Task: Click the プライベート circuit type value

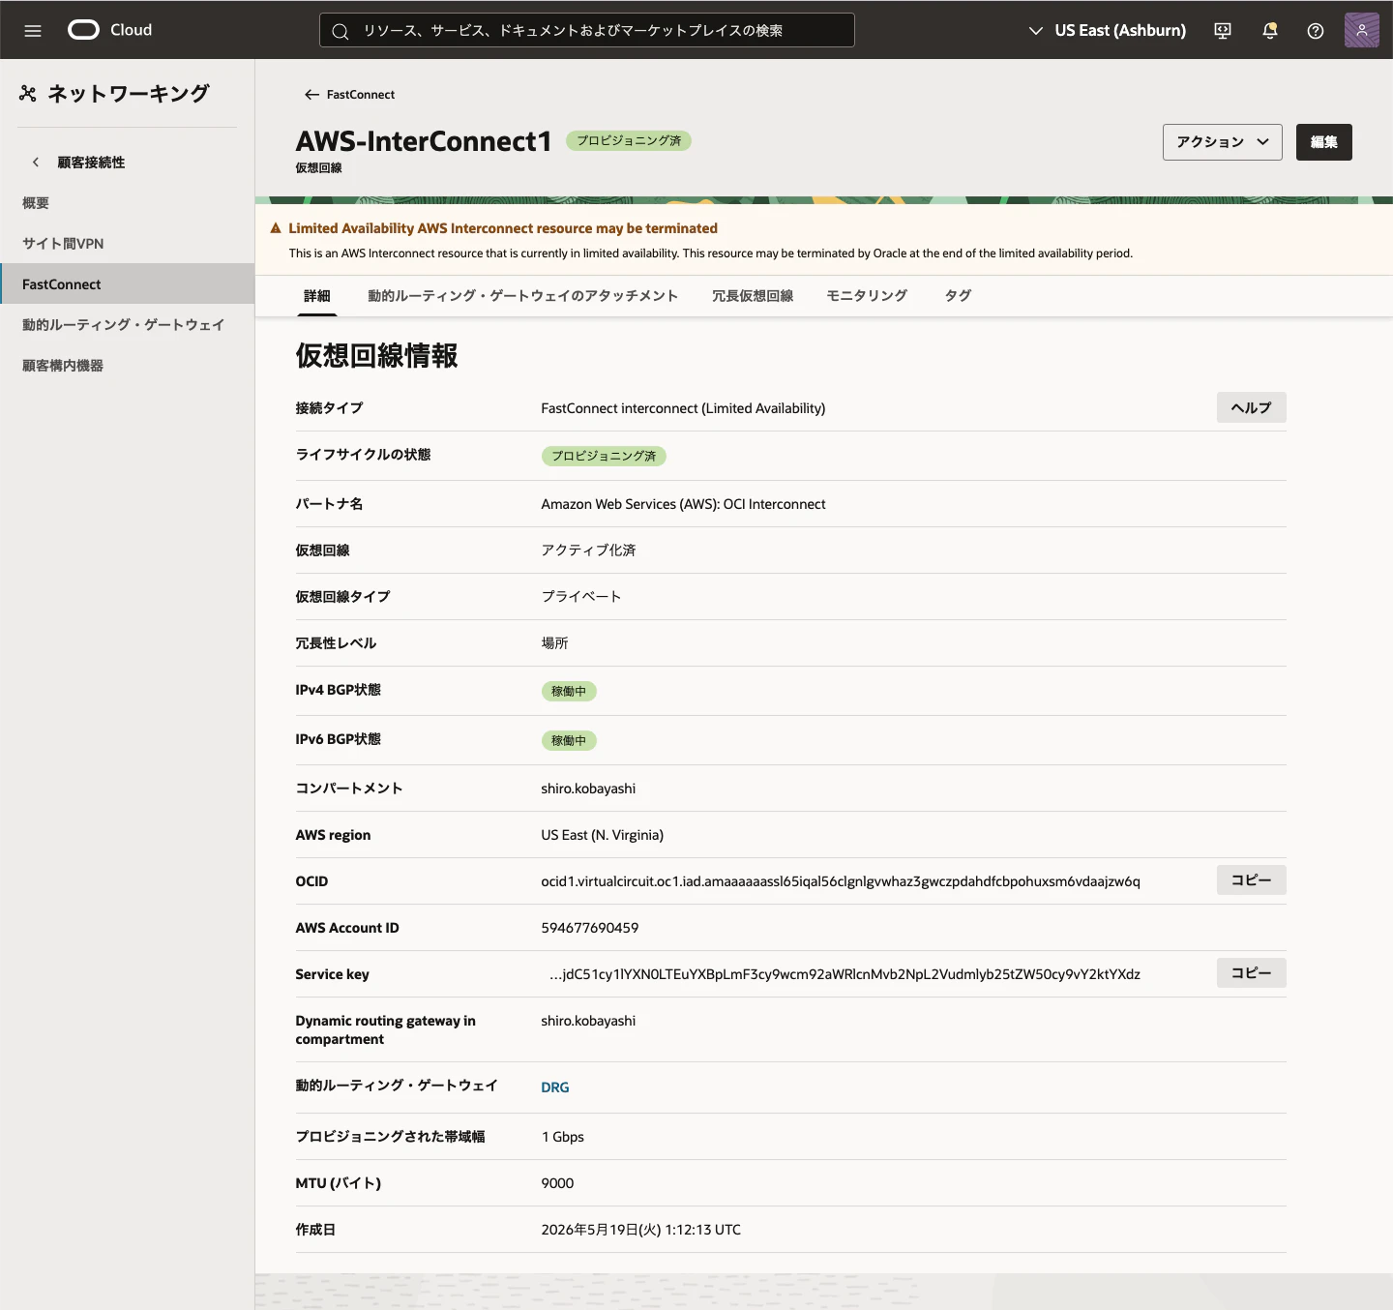Action: tap(581, 597)
